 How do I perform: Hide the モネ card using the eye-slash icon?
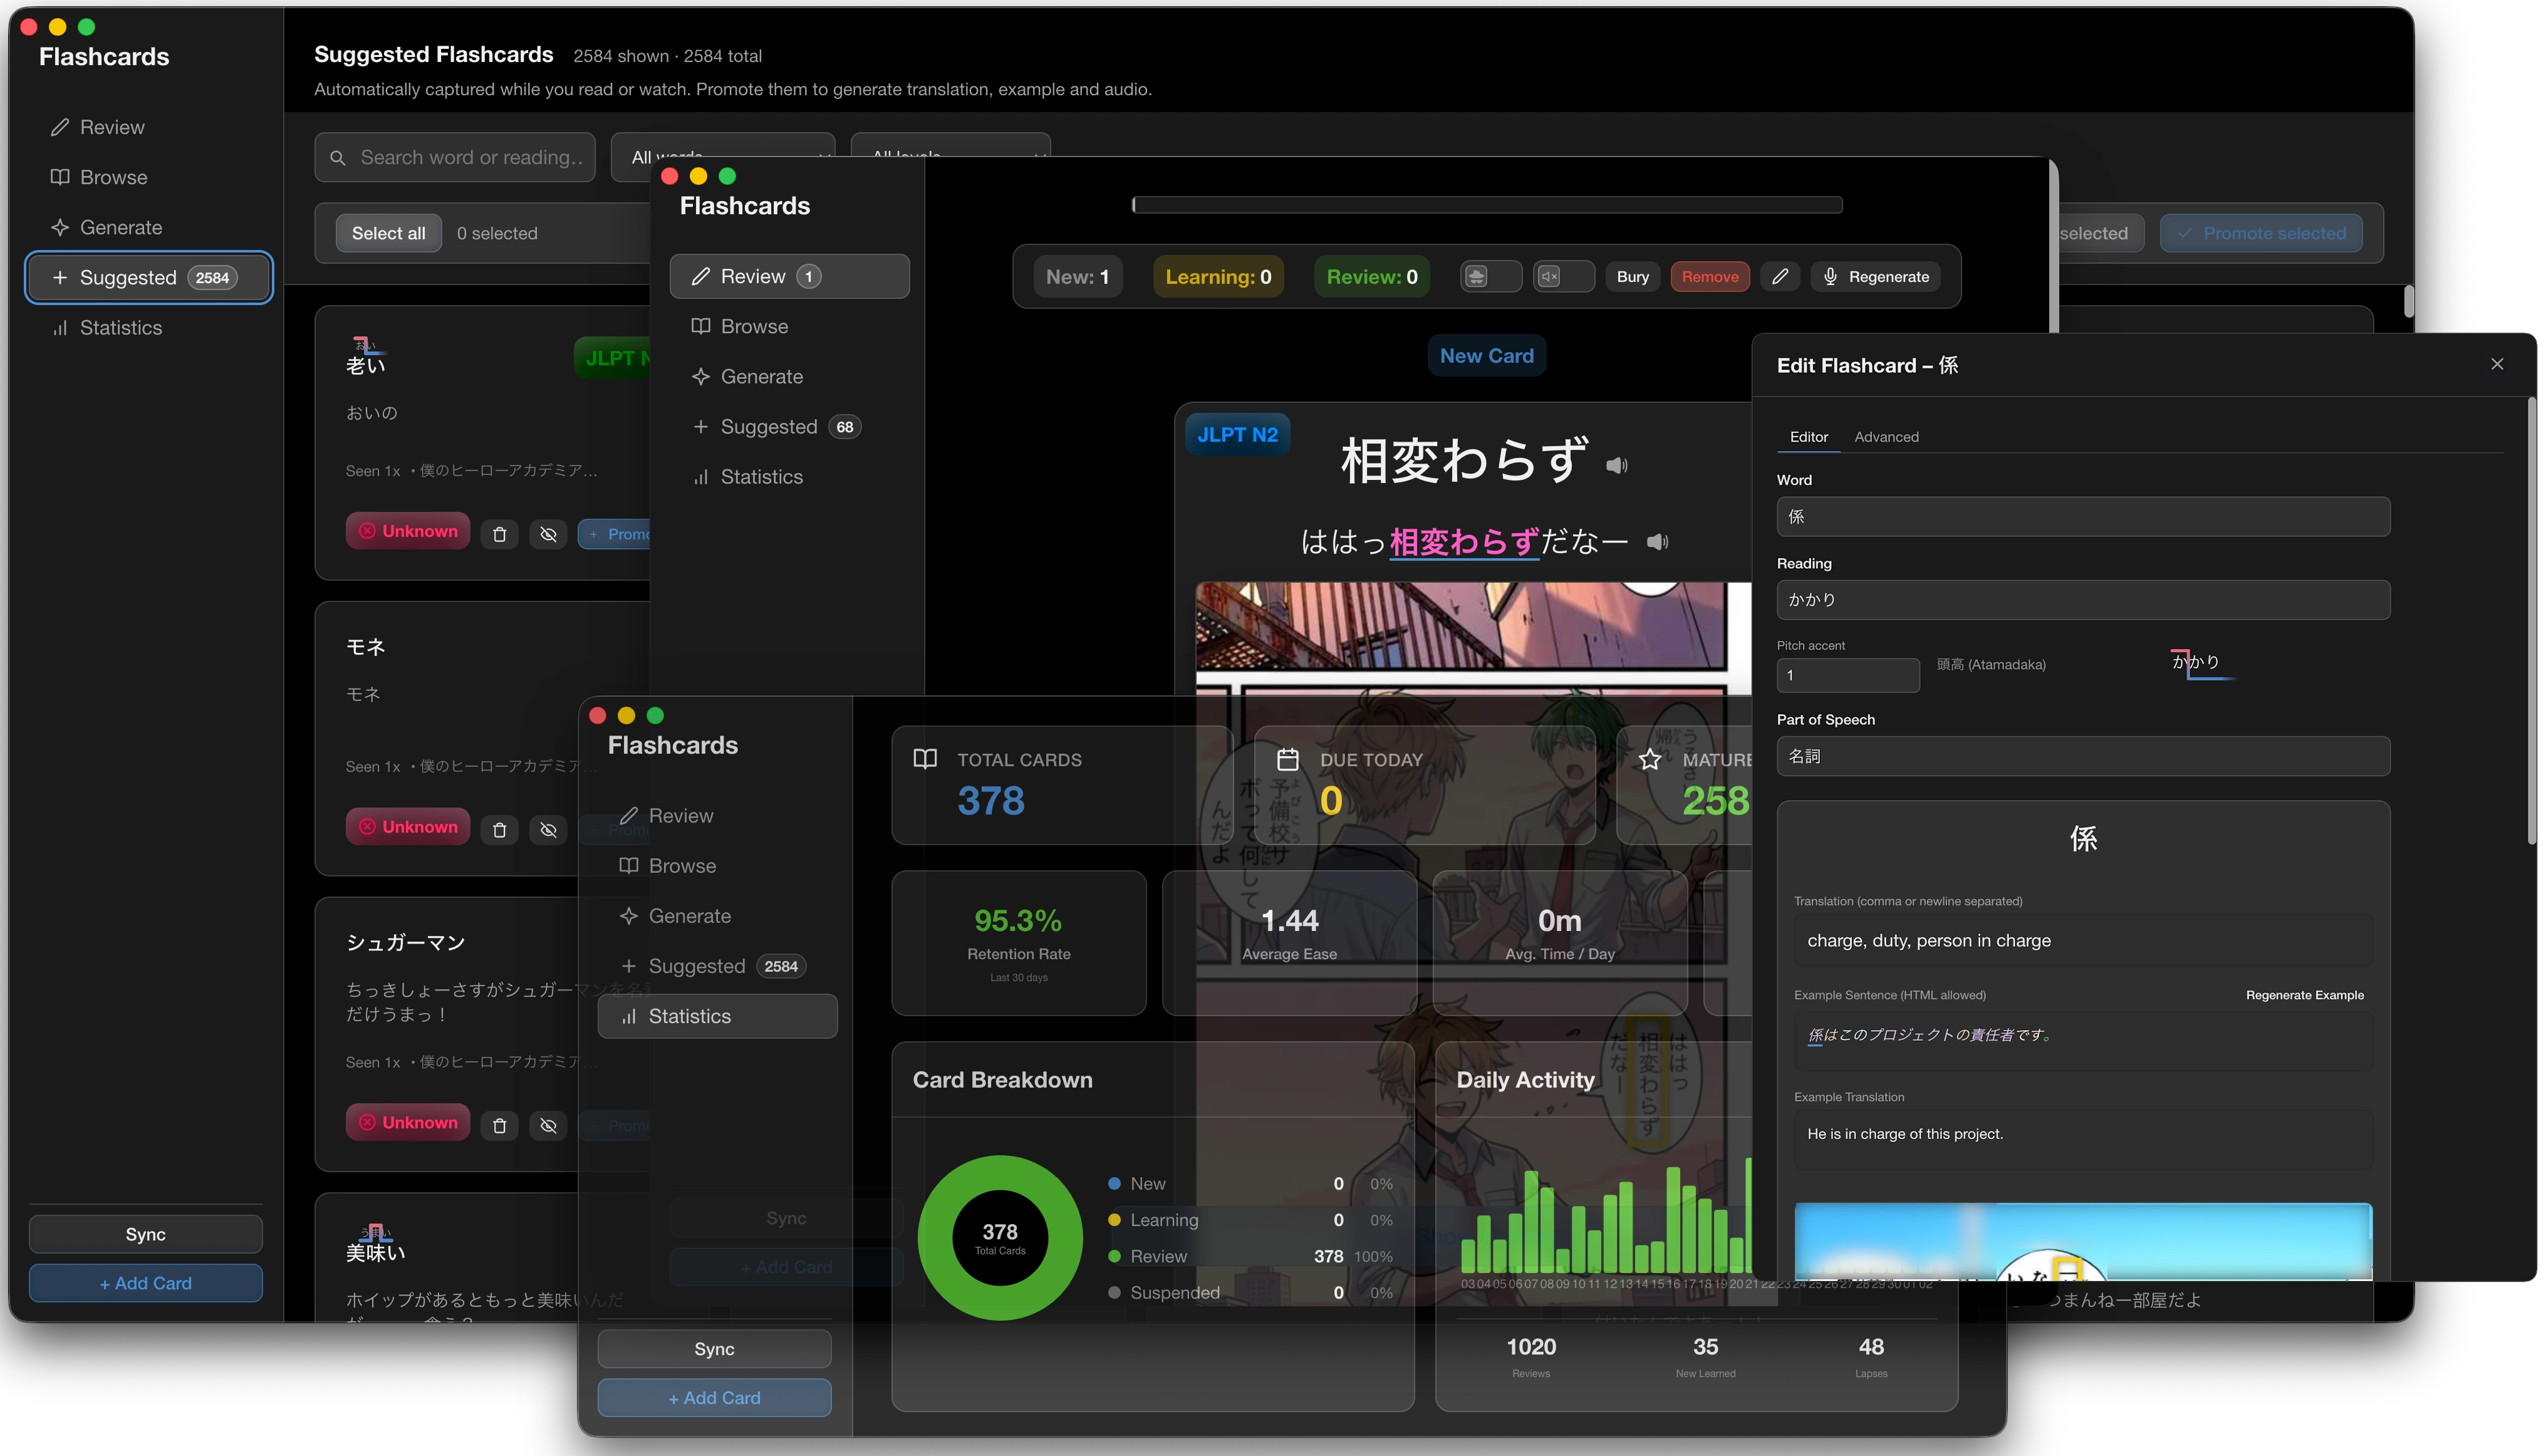548,830
